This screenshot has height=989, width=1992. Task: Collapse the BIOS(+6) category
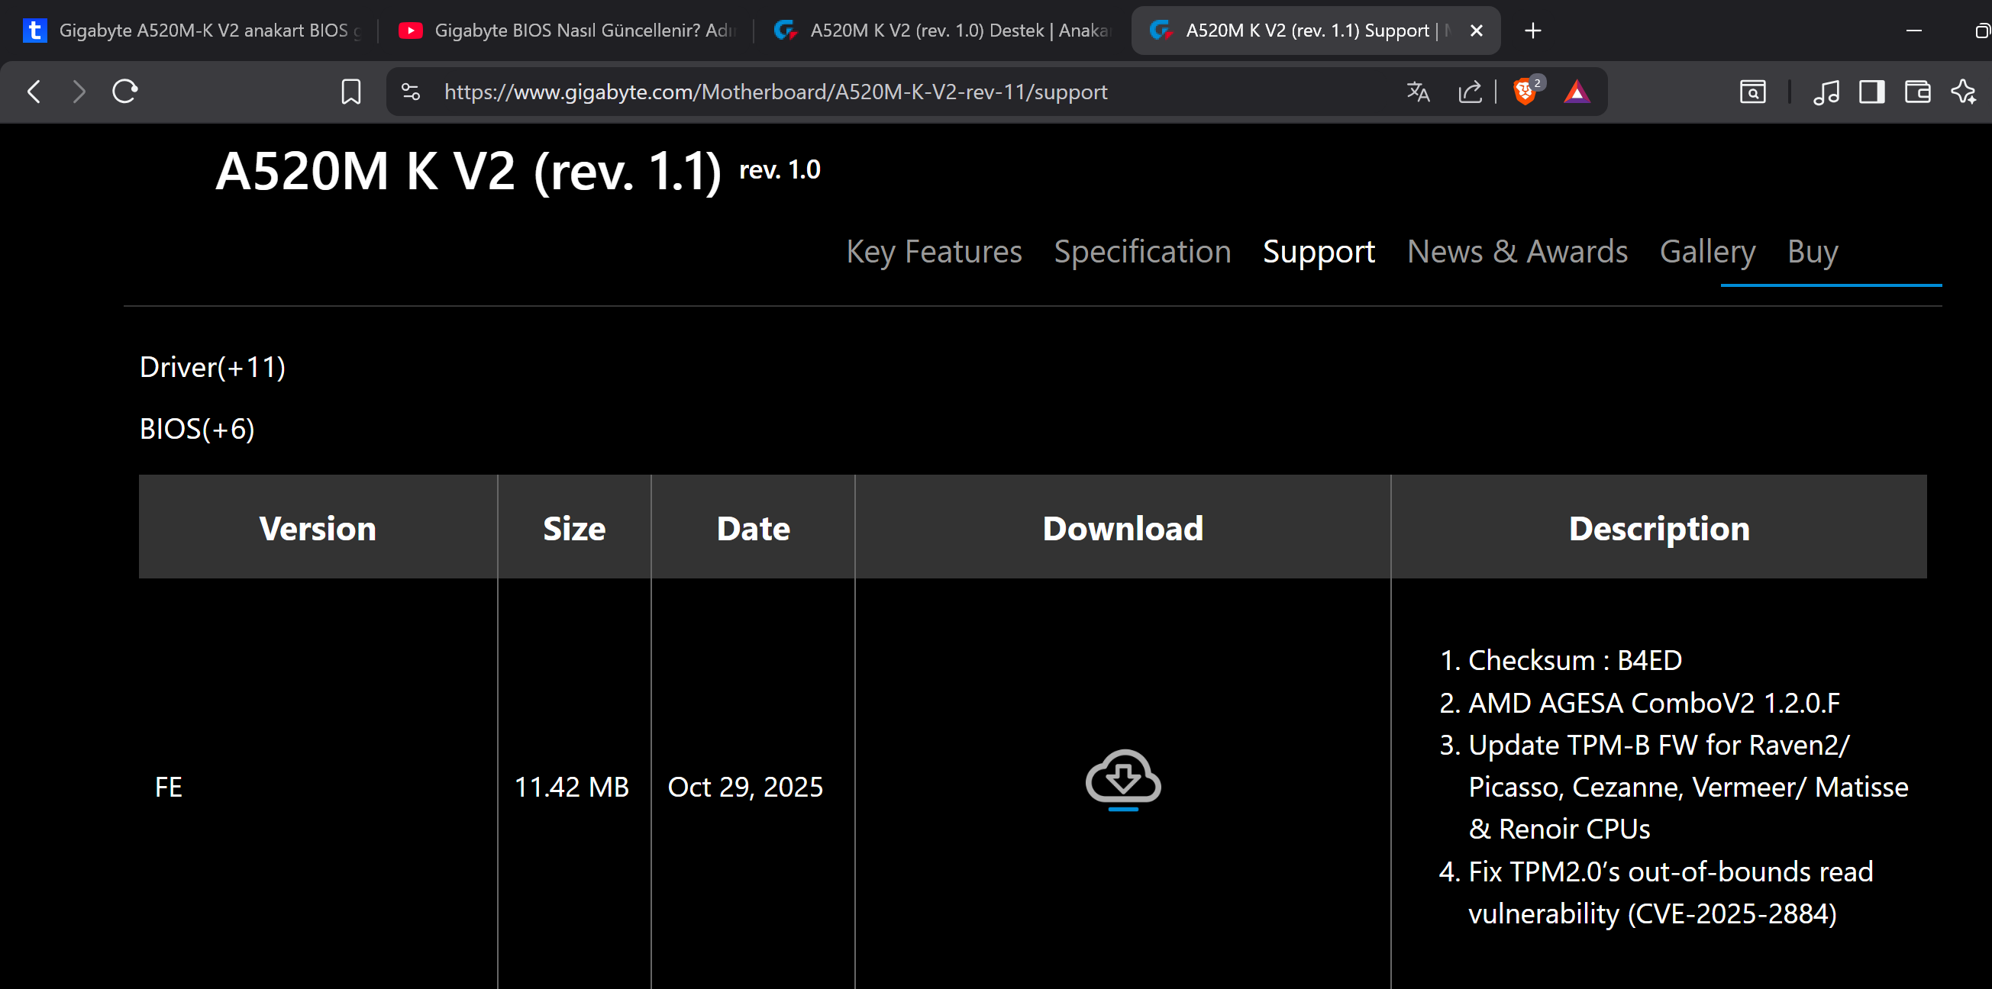point(197,429)
